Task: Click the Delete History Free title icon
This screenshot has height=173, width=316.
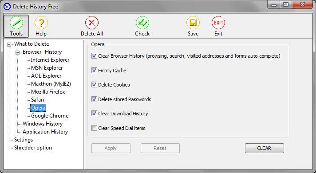Action: [7, 7]
